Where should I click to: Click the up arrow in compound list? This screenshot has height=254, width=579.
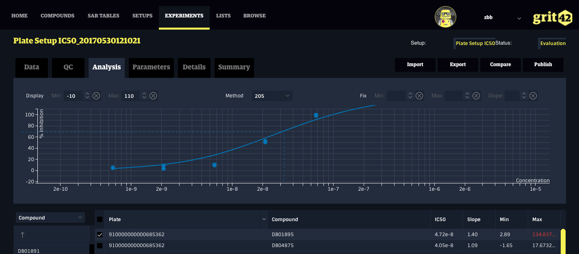pyautogui.click(x=23, y=235)
